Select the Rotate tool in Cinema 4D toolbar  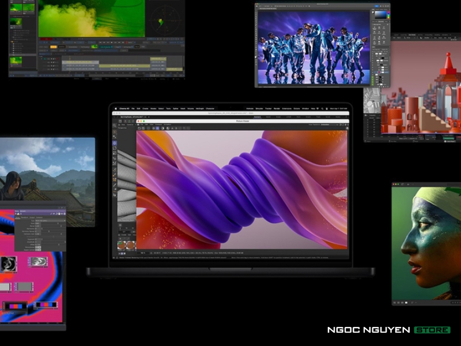coord(115,149)
